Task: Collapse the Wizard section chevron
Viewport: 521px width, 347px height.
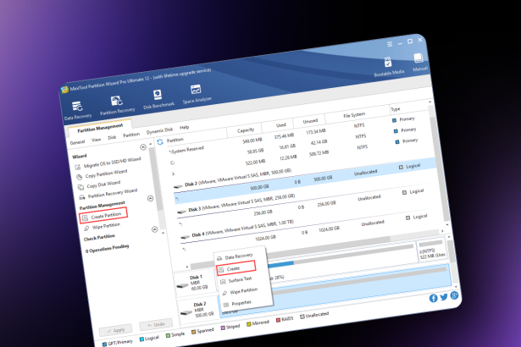Action: (x=143, y=147)
